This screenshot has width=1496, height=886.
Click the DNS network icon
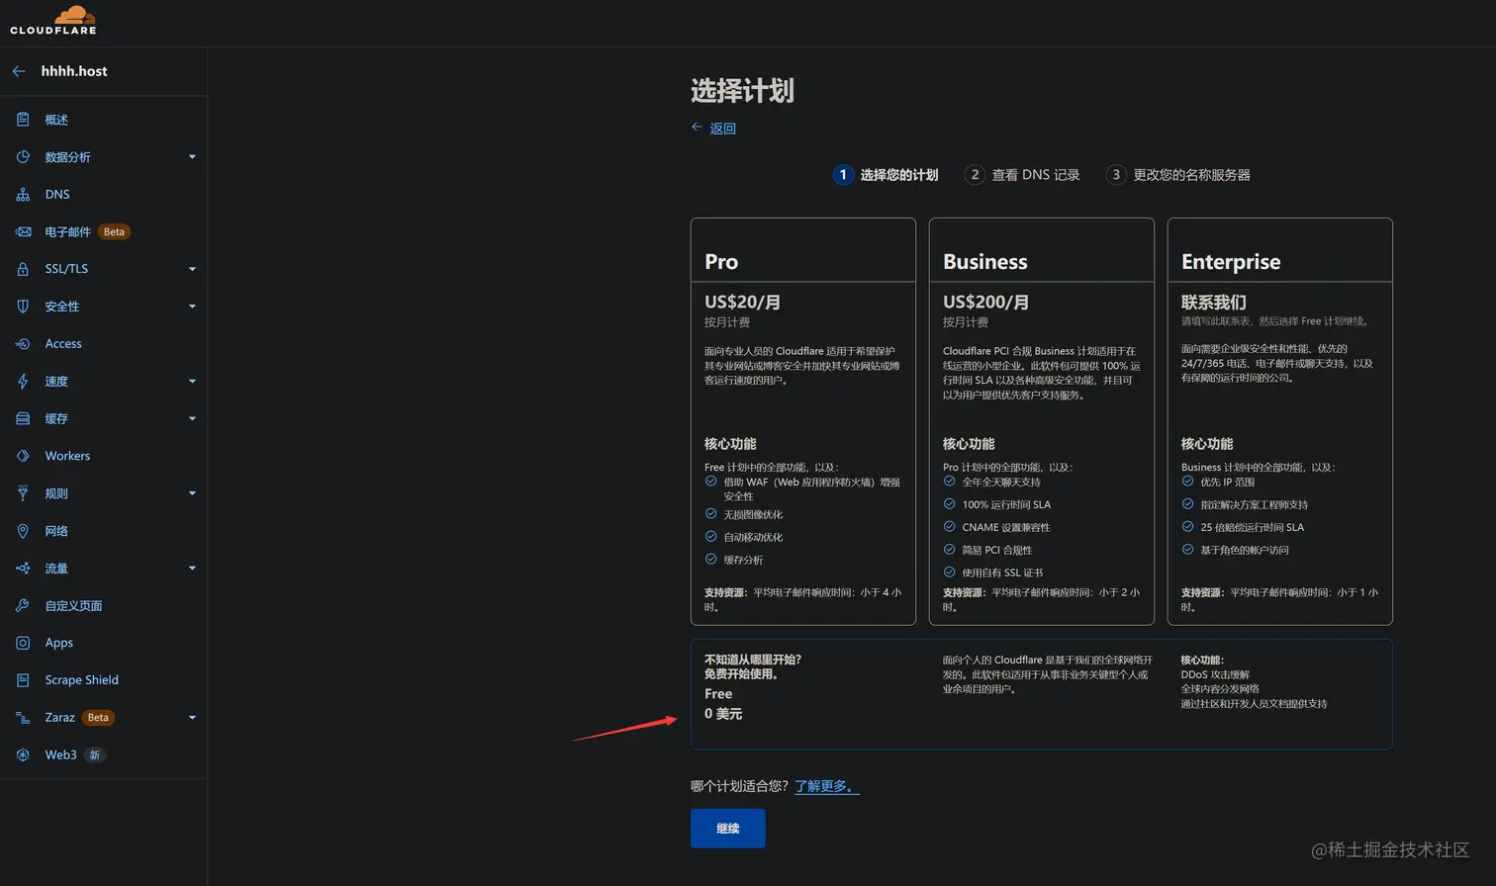tap(23, 195)
